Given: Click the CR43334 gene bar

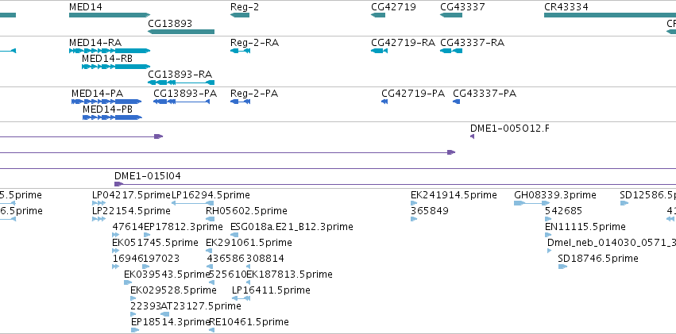Looking at the screenshot, I should pos(610,15).
